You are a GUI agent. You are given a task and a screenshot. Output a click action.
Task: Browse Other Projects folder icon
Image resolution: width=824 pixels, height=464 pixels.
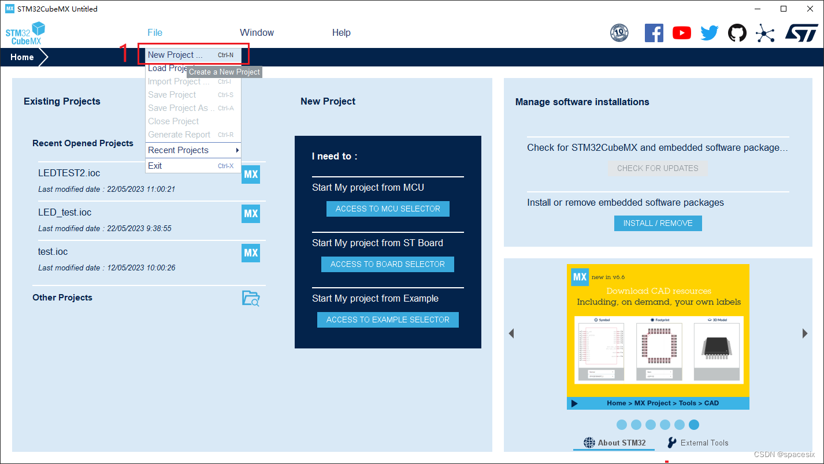[x=251, y=298]
